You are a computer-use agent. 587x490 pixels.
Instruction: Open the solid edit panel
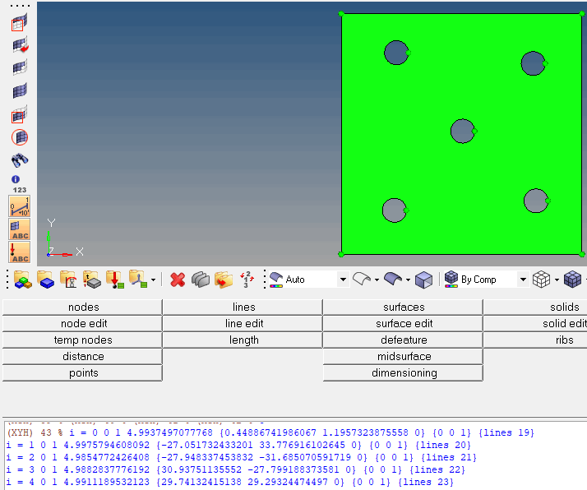point(535,323)
